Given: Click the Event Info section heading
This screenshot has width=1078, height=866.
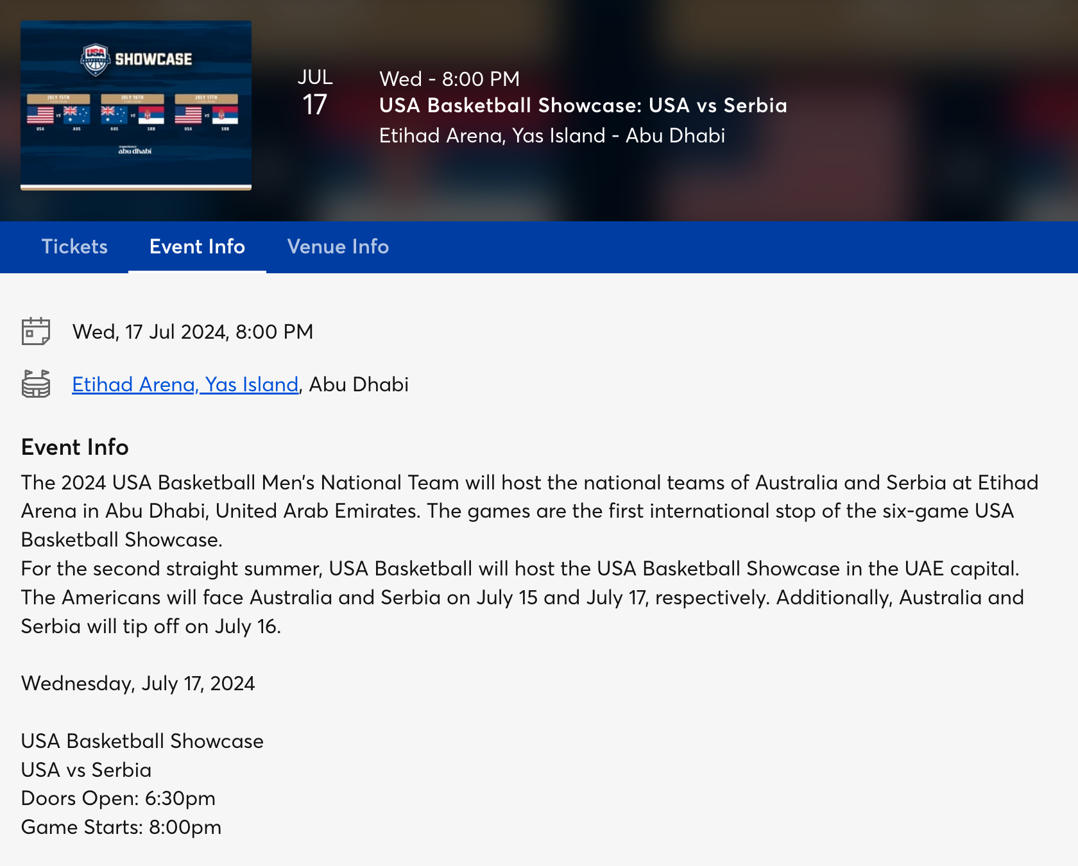Looking at the screenshot, I should click(74, 447).
